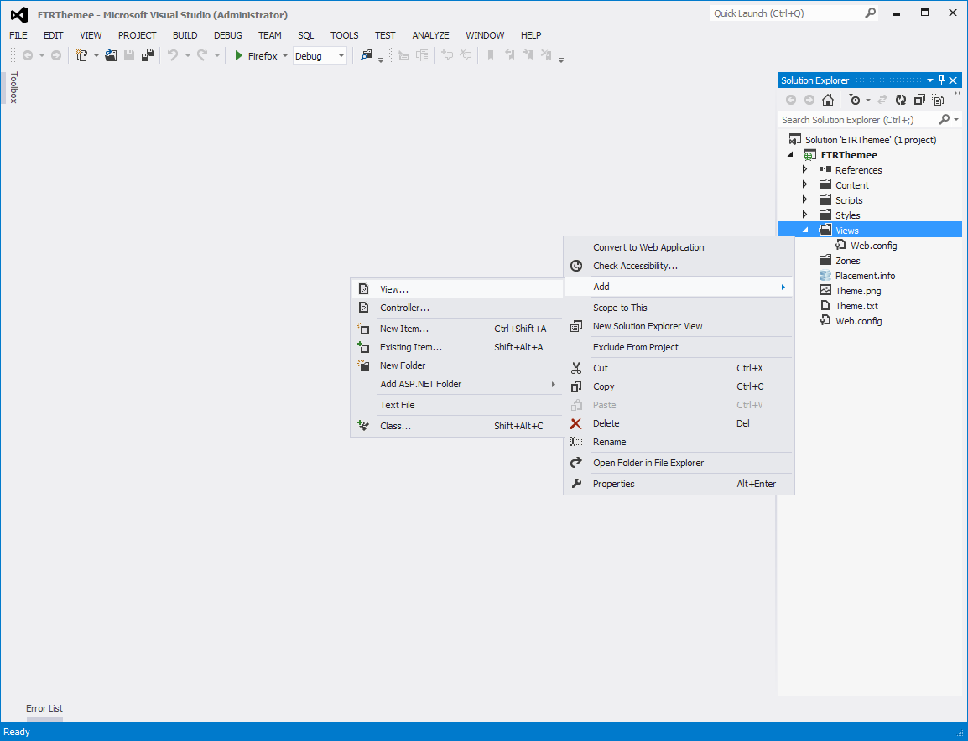Click the Navigate Backward toolbar icon

click(x=28, y=55)
